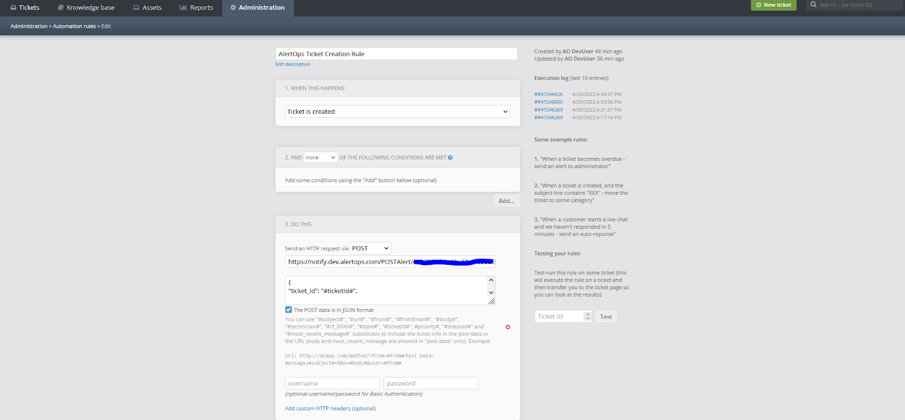905x420 pixels.
Task: Open execution log entry 47246626
Action: [x=548, y=95]
